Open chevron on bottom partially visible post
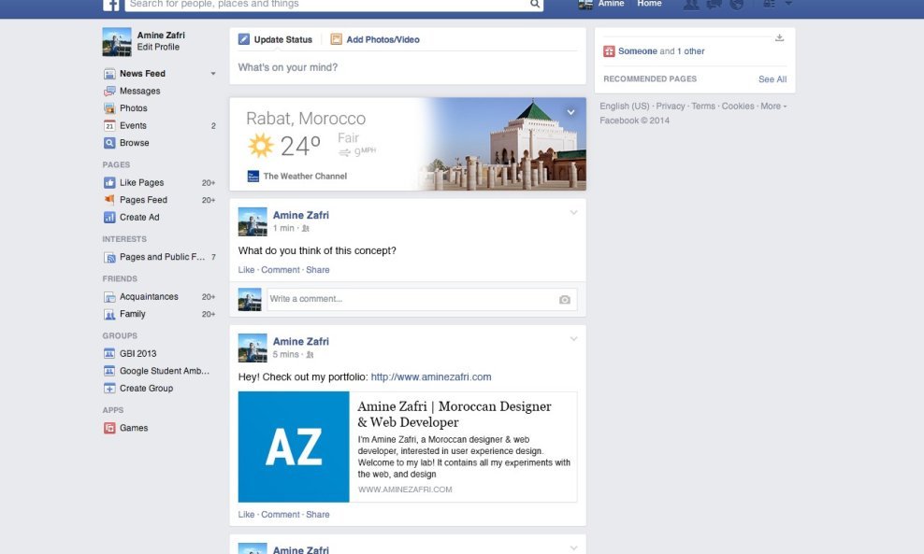Screen dimensions: 924x554 [573, 548]
